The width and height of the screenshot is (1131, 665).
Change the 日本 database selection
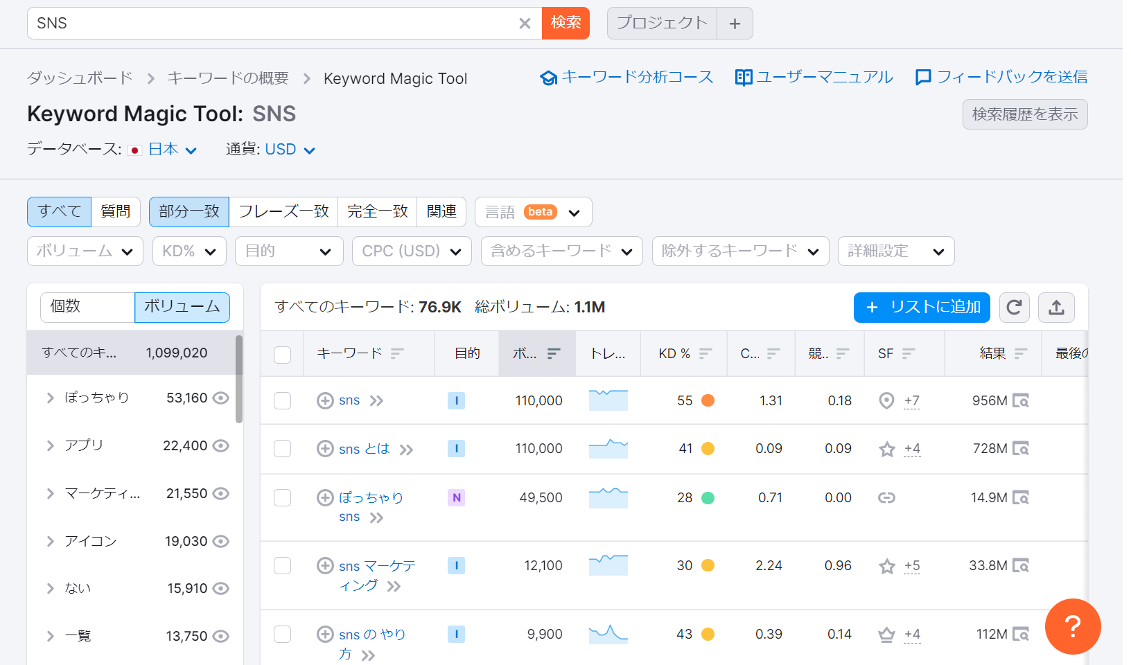point(172,150)
